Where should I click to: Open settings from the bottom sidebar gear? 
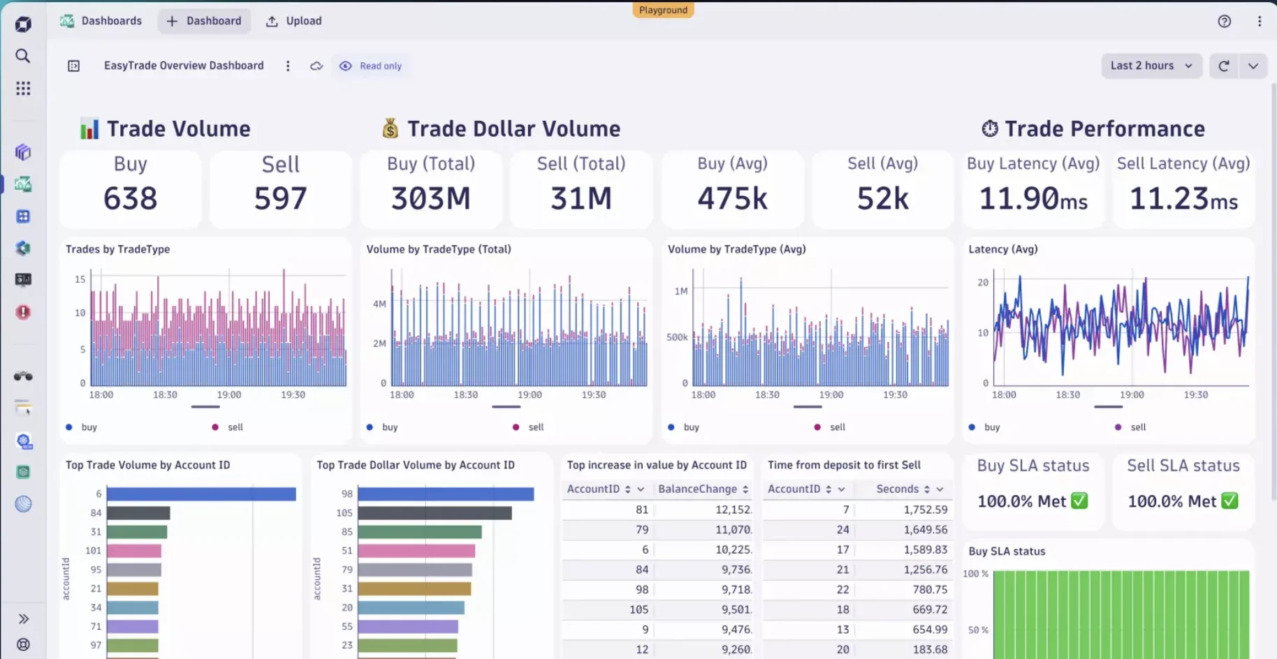tap(23, 644)
